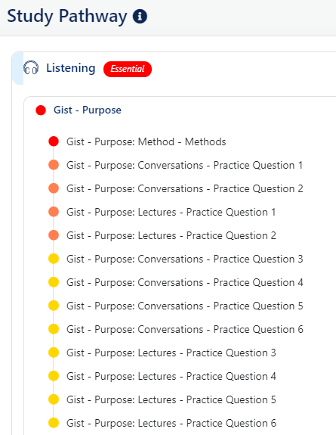This screenshot has height=435, width=336.
Task: Click the yellow dot for Lectures Practice Question 3
Action: [54, 353]
